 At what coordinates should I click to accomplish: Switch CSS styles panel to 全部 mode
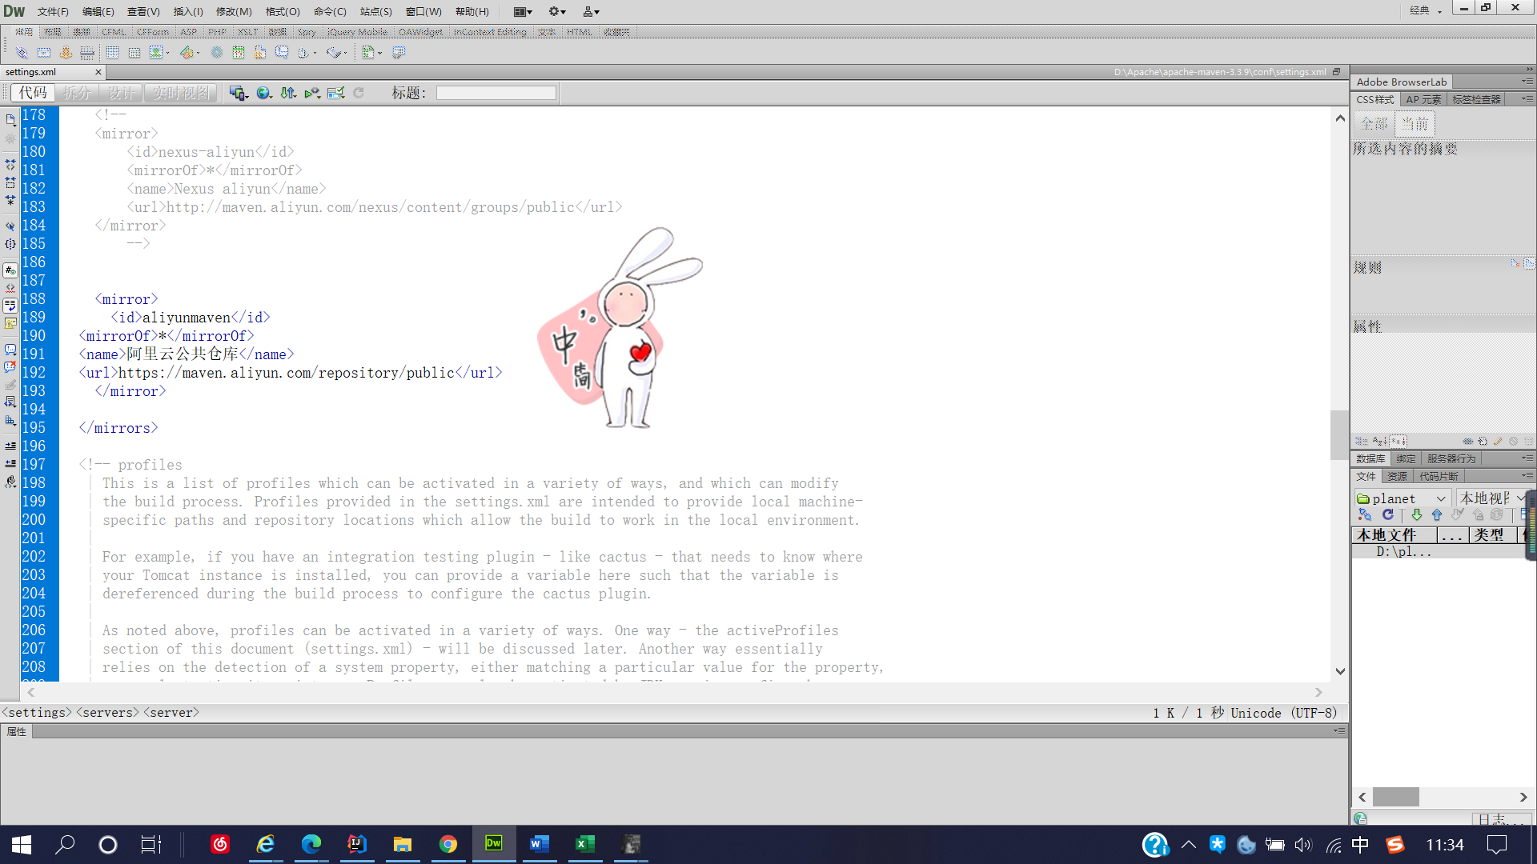[x=1374, y=124]
